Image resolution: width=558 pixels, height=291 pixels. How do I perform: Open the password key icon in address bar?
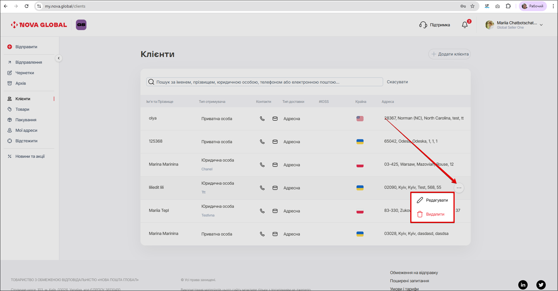463,6
